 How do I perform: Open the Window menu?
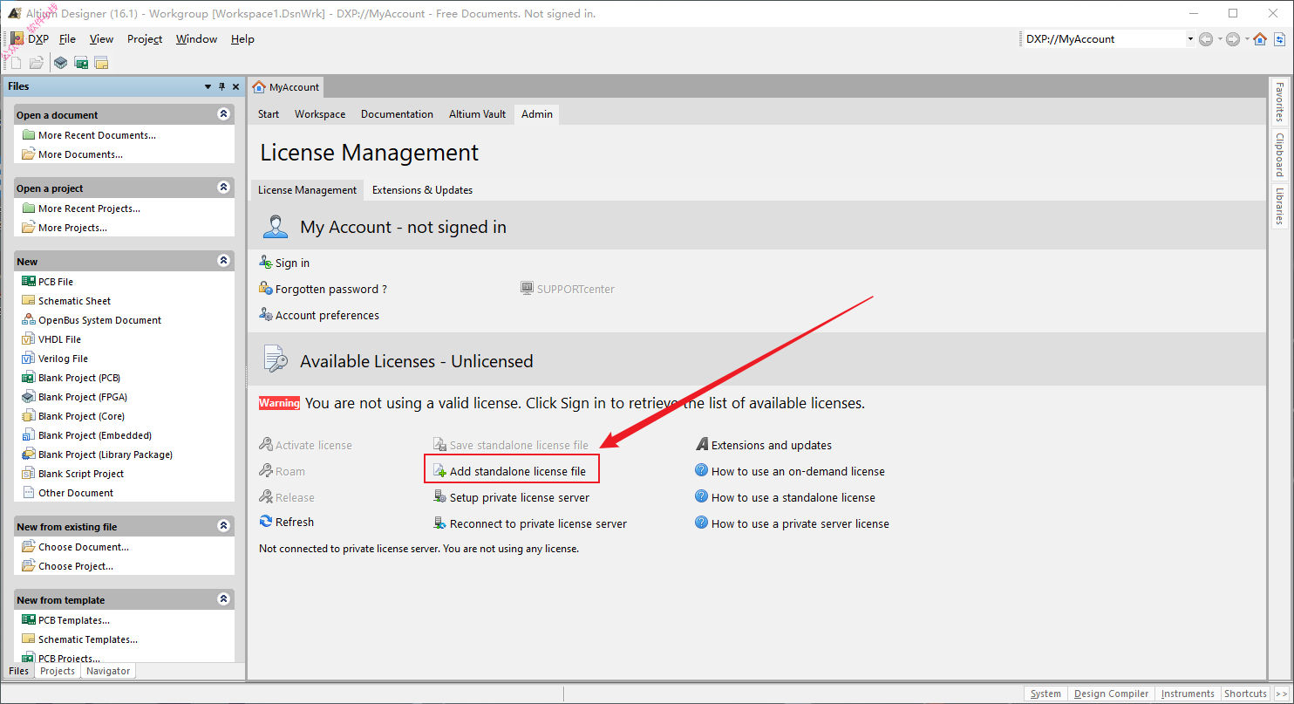pyautogui.click(x=196, y=38)
